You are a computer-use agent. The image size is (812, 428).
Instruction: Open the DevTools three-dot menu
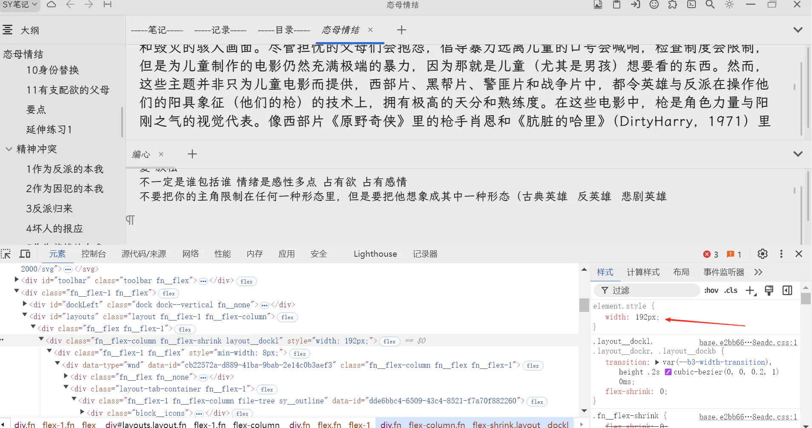781,254
